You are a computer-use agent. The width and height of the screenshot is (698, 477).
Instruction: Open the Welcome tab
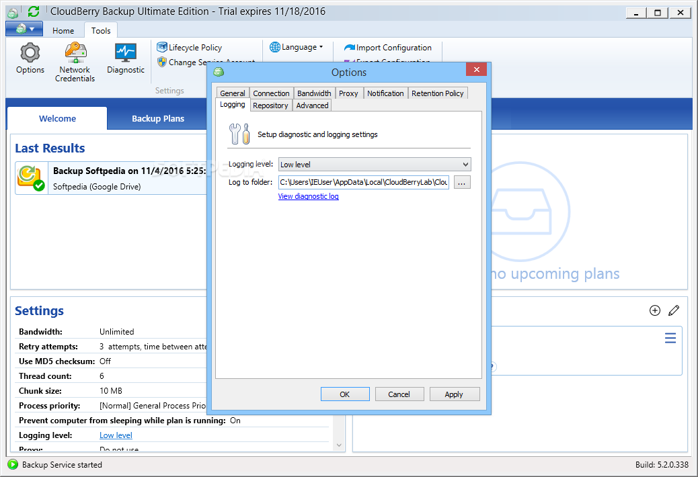pos(57,119)
